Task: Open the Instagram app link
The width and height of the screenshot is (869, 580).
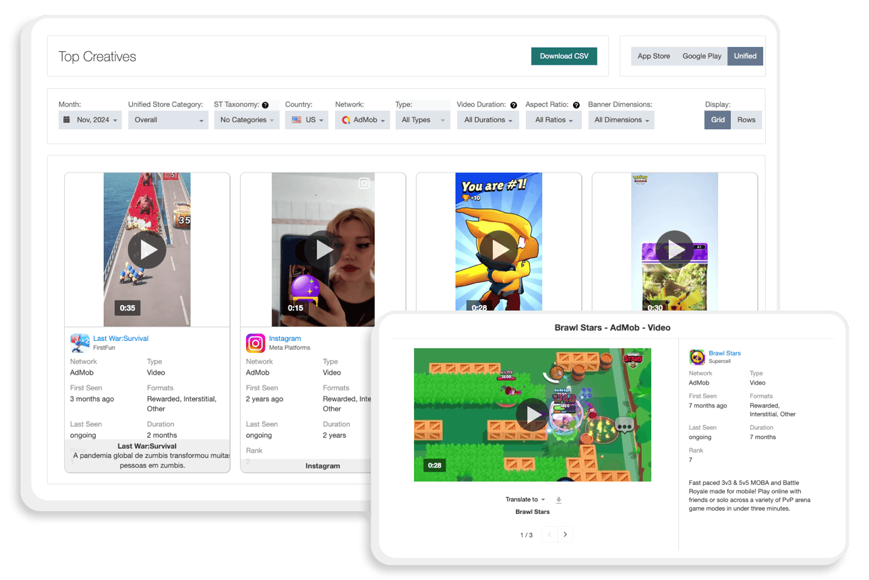Action: pyautogui.click(x=285, y=338)
